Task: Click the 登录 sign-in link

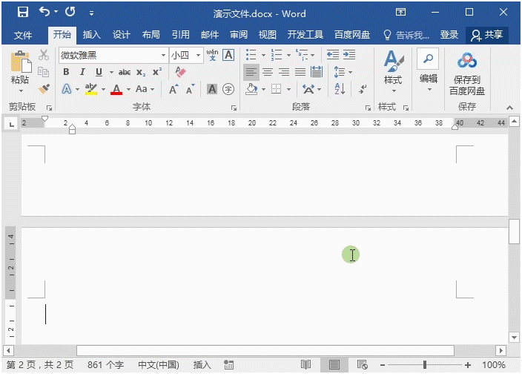Action: point(449,35)
